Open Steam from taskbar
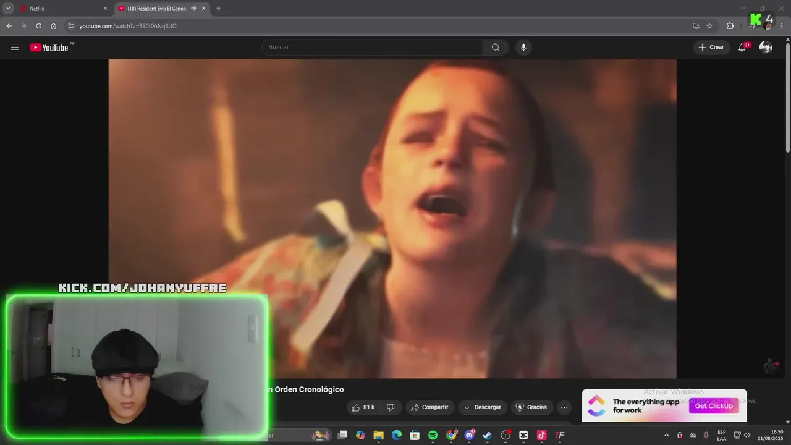This screenshot has height=445, width=791. pos(488,435)
